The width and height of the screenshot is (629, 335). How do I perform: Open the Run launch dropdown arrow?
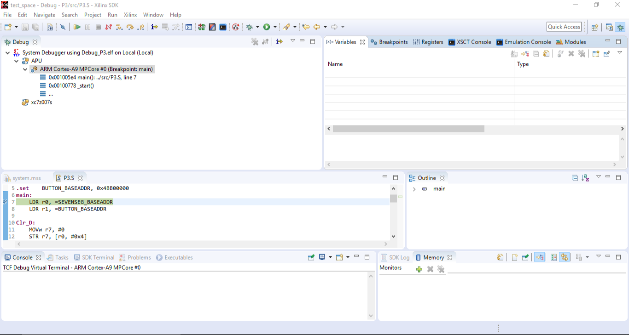point(275,27)
